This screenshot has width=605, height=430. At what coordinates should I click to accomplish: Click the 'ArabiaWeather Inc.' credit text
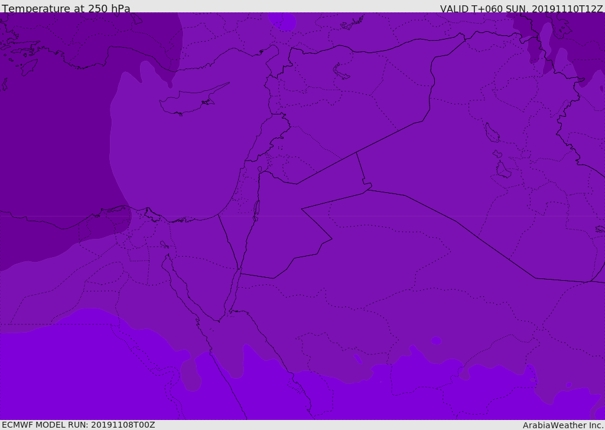(x=563, y=425)
